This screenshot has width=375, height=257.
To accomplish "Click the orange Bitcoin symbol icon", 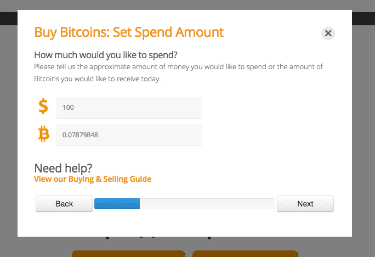I will (43, 134).
